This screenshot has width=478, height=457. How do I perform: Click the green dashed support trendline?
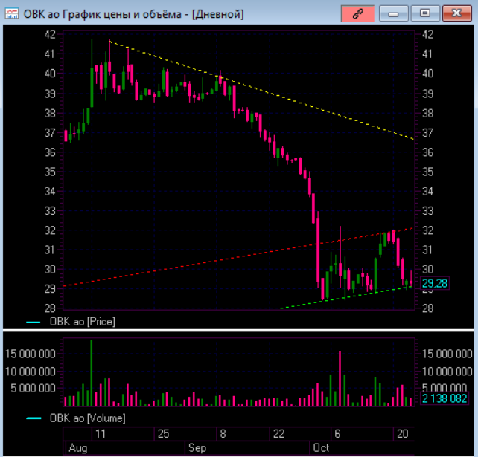click(x=346, y=297)
